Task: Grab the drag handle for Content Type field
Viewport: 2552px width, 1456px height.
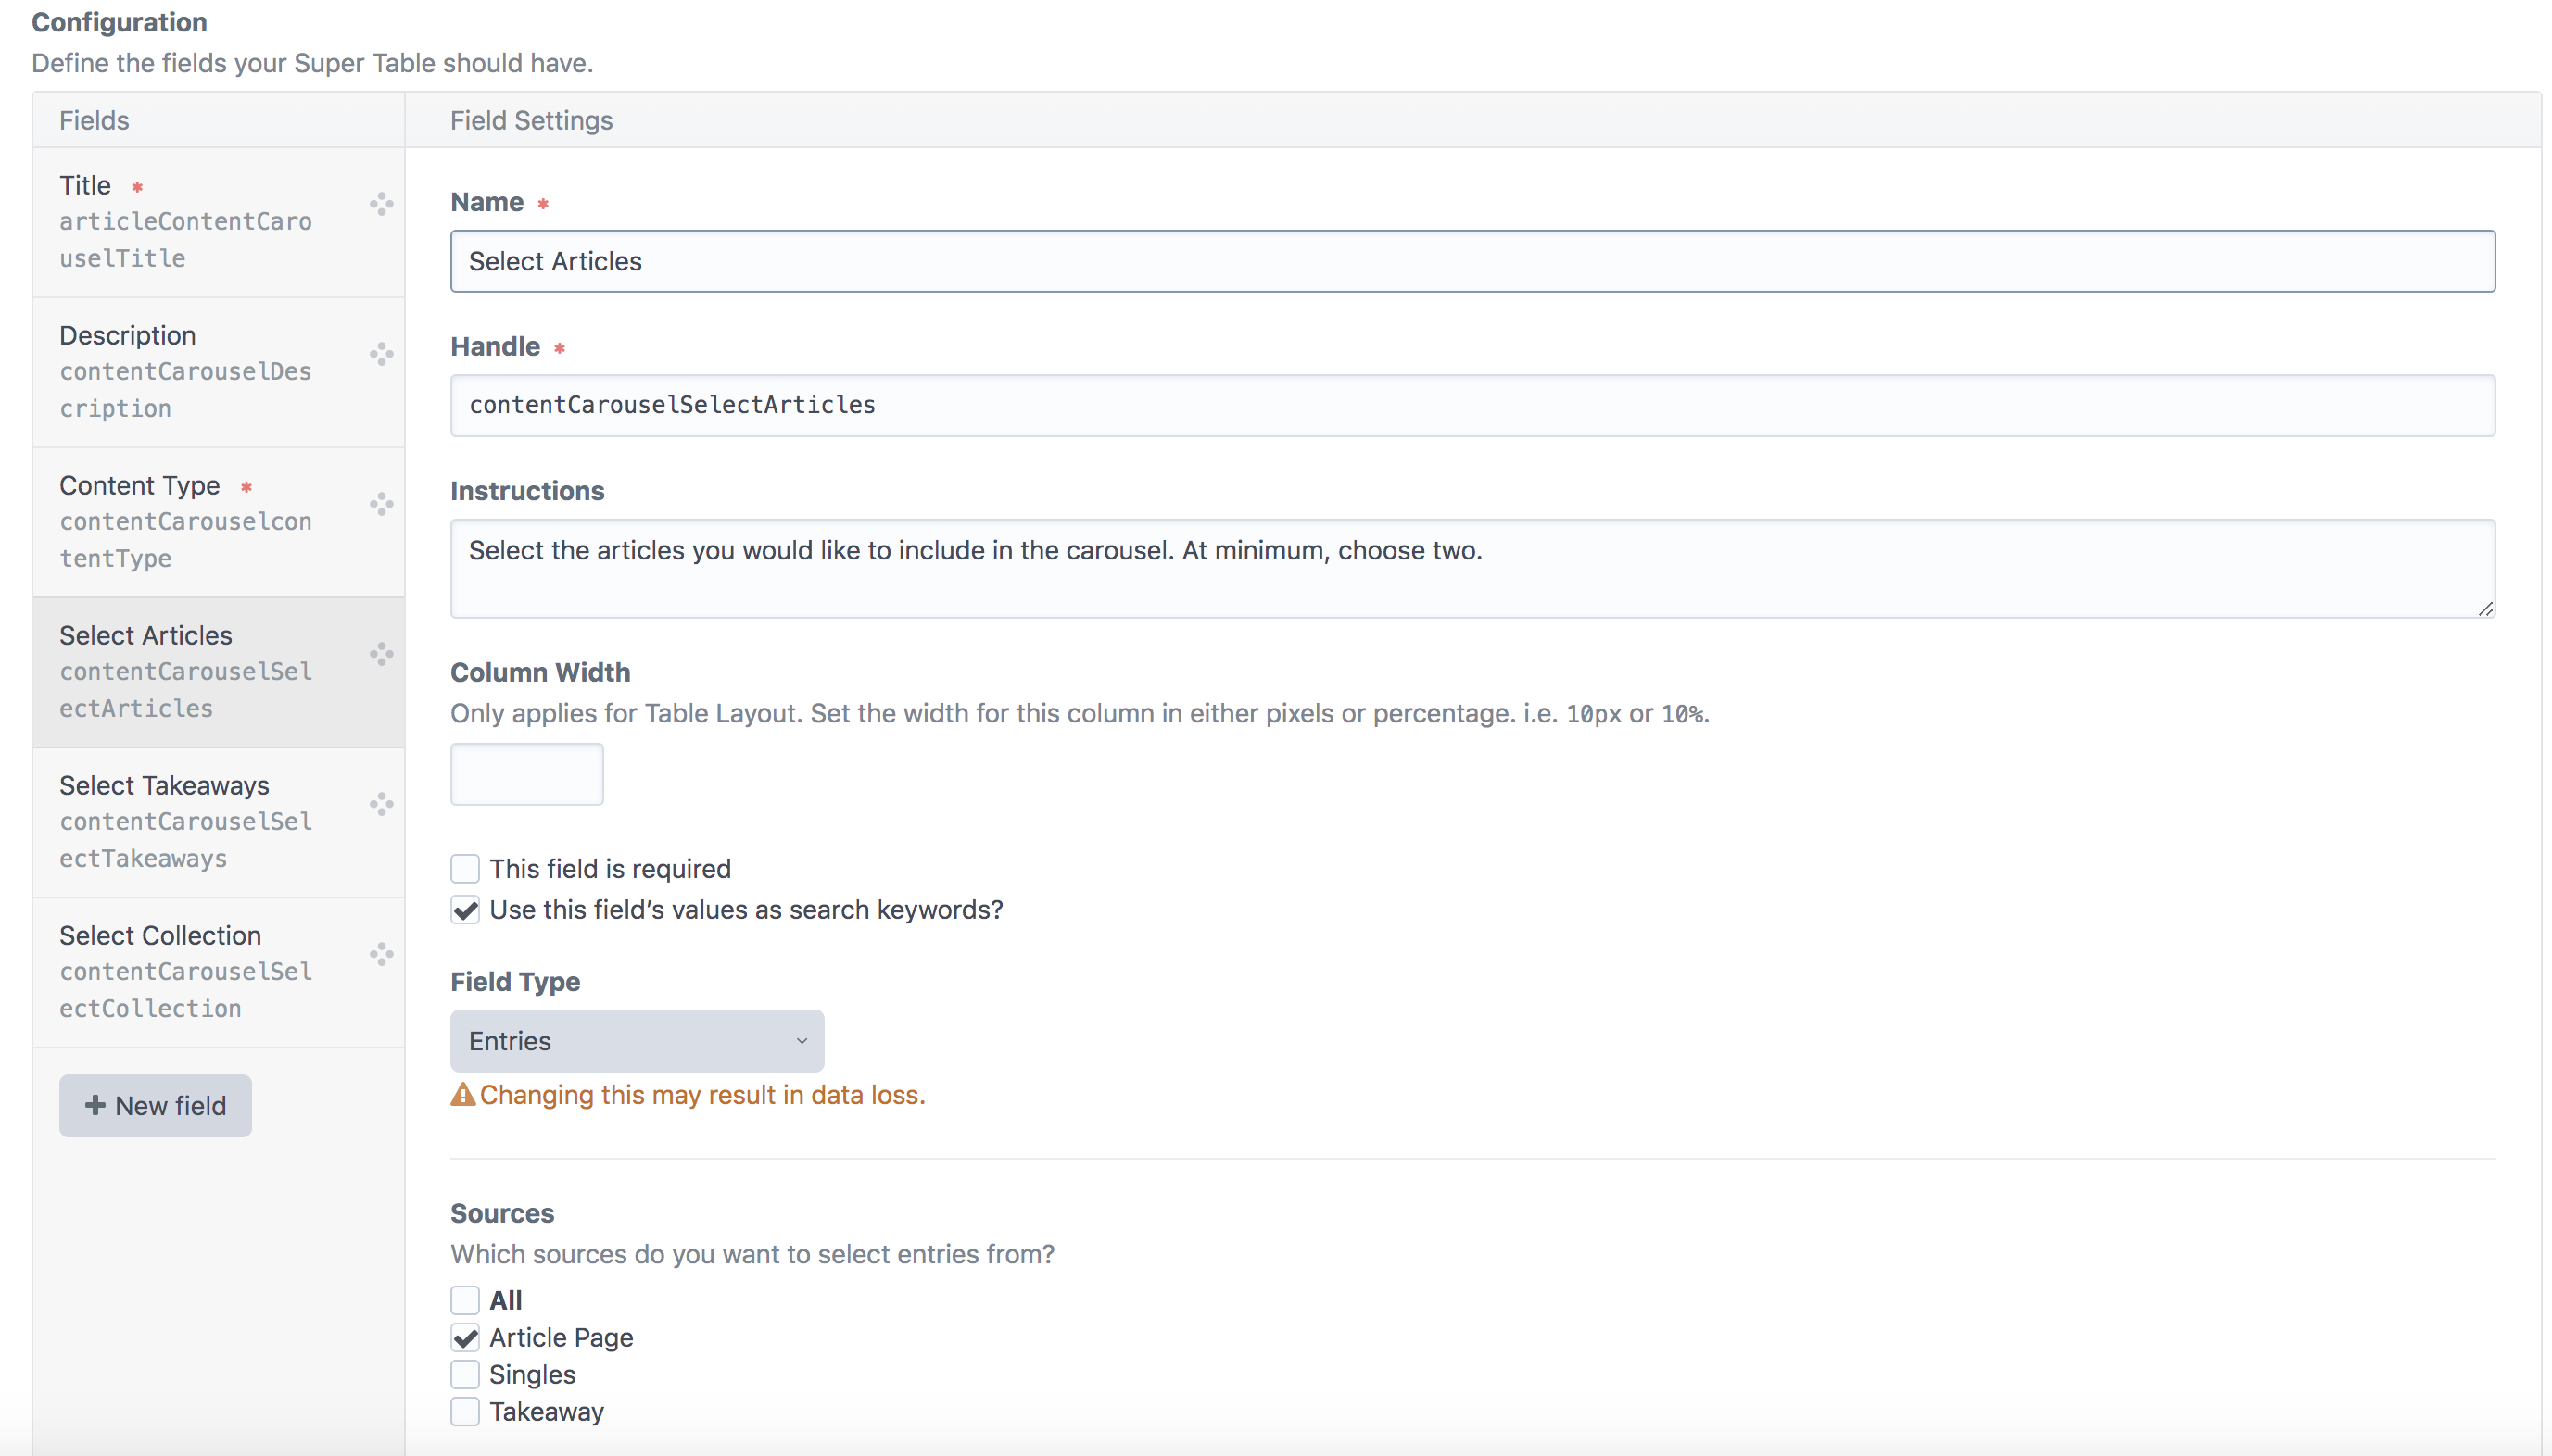Action: point(381,504)
